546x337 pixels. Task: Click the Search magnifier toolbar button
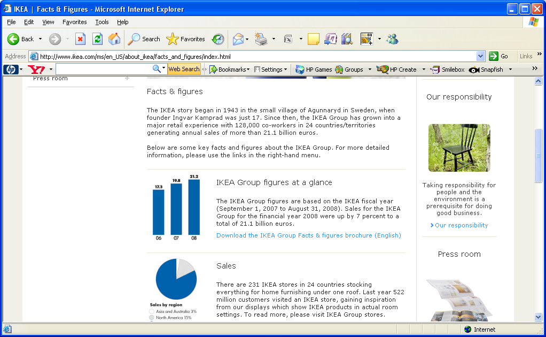point(144,39)
